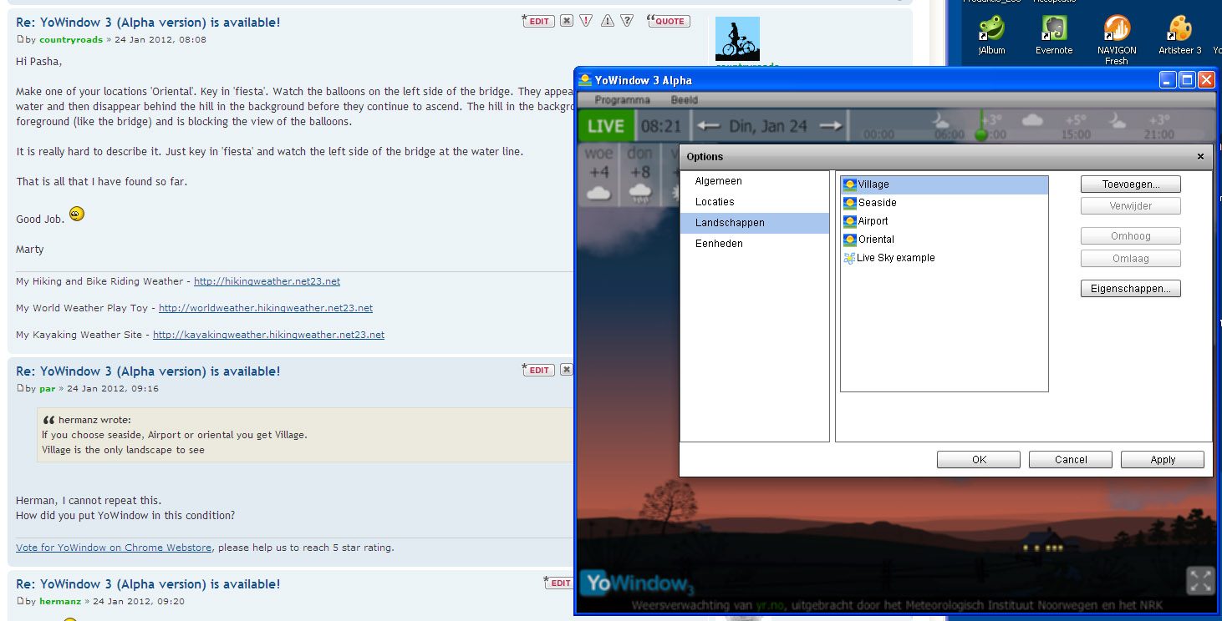Open the Eenheden options section

click(x=719, y=244)
